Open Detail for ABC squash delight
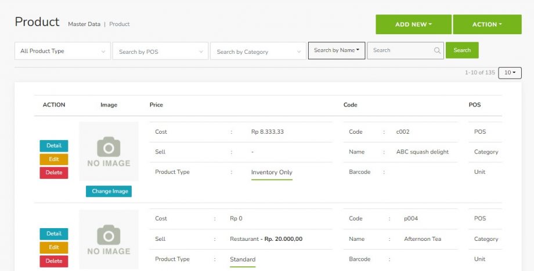The image size is (534, 271). 54,146
